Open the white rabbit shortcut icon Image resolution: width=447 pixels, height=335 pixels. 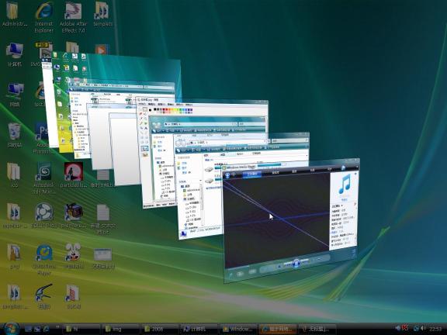tap(73, 256)
